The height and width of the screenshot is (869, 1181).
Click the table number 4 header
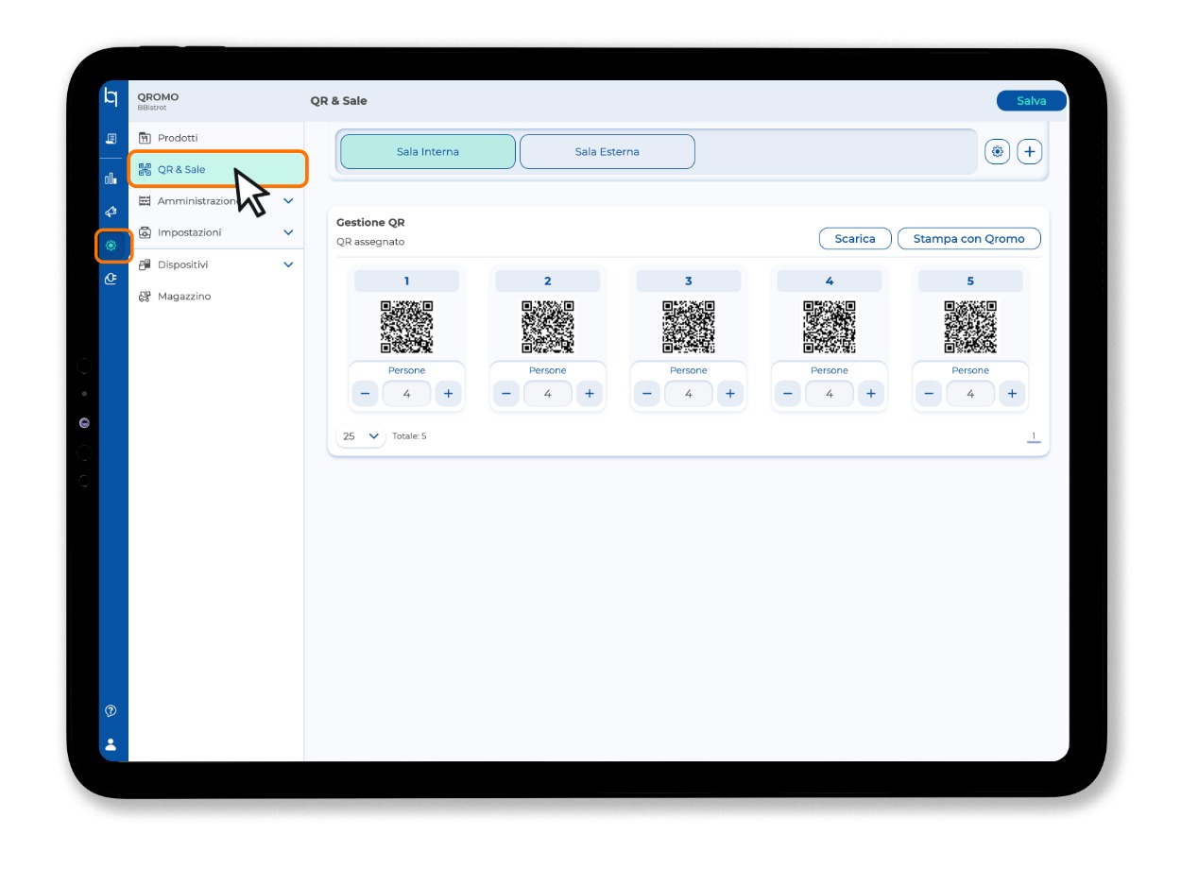[x=830, y=281]
